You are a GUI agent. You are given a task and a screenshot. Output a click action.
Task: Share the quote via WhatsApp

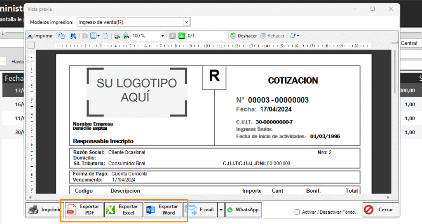(243, 210)
